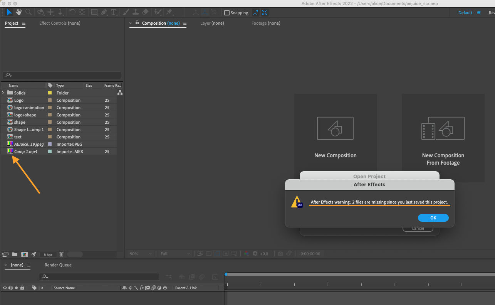
Task: Switch to the Render Queue tab
Action: point(58,265)
